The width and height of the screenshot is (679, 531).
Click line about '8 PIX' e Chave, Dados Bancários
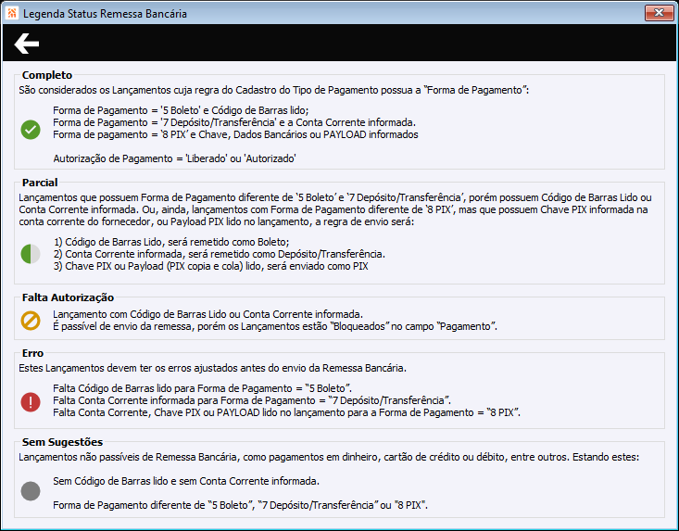(235, 134)
